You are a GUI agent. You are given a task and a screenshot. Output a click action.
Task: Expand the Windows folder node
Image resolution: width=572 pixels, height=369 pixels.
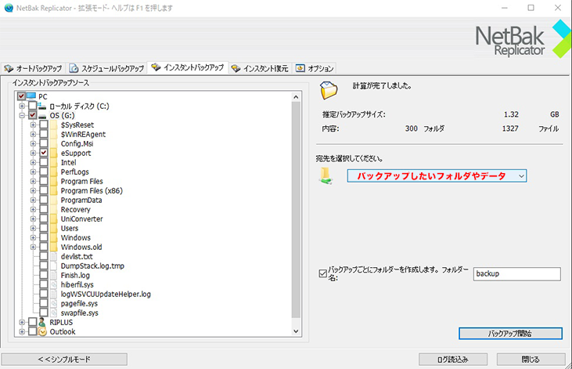(x=33, y=237)
